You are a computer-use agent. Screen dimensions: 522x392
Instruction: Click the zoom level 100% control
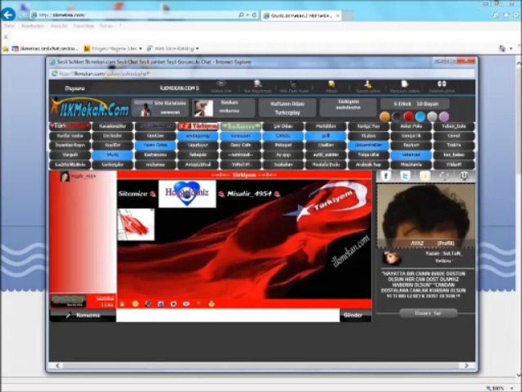tap(498, 388)
